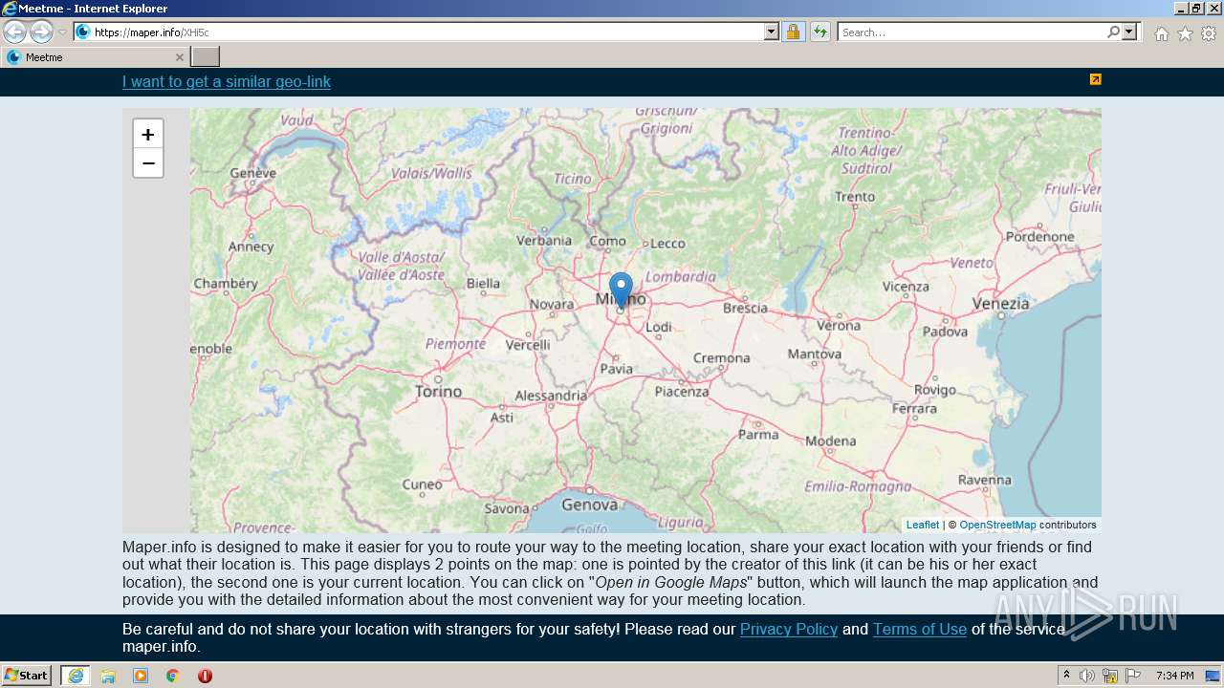Go back with browser Back arrow
Screen dimensions: 1224x688
[14, 32]
